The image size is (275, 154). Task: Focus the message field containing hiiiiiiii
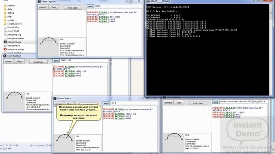[x=119, y=6]
